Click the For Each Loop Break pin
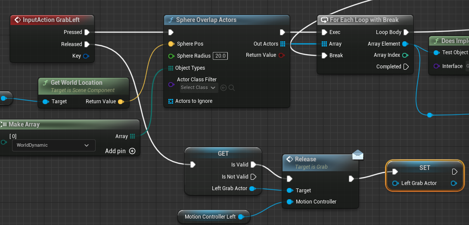The height and width of the screenshot is (225, 469). 324,55
